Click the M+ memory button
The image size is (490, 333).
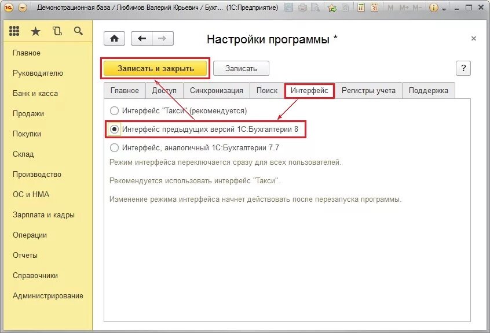click(404, 8)
